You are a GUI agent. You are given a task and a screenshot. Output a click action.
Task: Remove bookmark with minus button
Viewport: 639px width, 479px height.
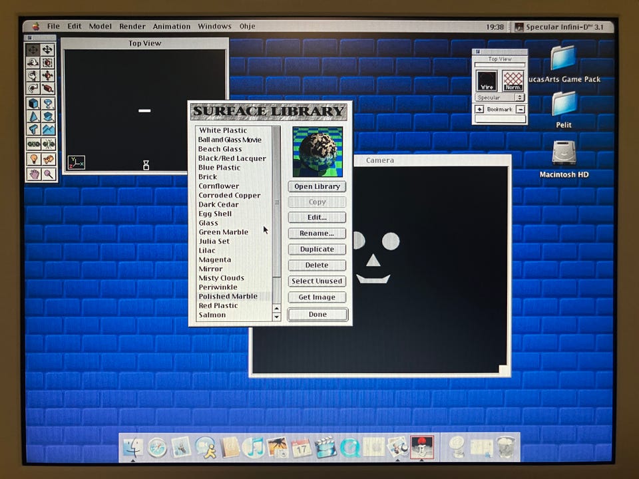(521, 109)
